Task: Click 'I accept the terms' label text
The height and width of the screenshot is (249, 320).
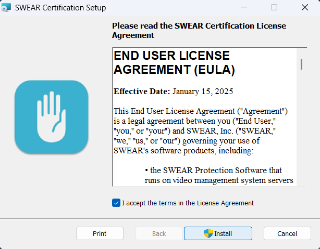Action: coord(188,203)
